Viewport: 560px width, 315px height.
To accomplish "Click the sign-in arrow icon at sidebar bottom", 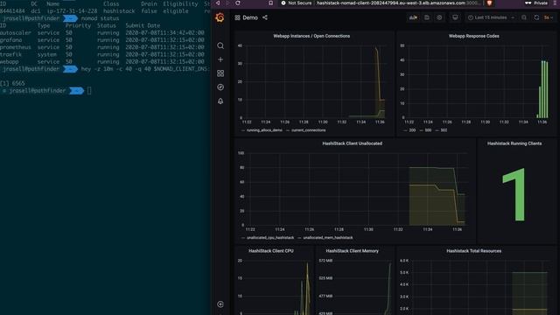I will (x=220, y=304).
